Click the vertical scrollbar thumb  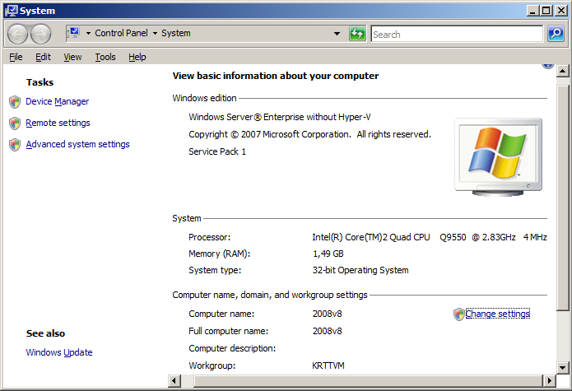pyautogui.click(x=562, y=198)
